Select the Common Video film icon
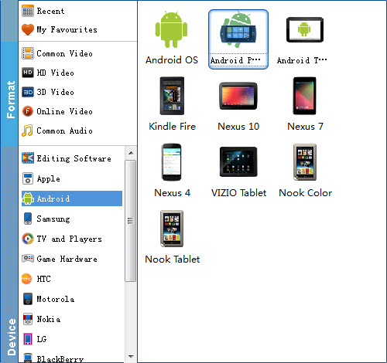This screenshot has width=387, height=363. [x=28, y=53]
